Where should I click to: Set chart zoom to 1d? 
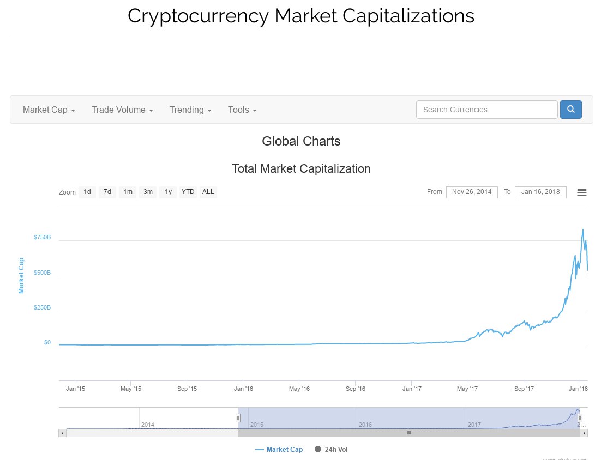click(x=87, y=192)
